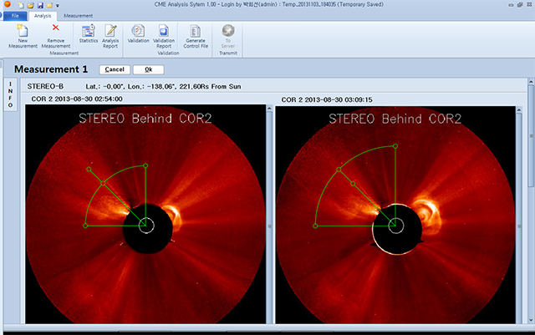The height and width of the screenshot is (335, 535).
Task: Click main panel scrollbar up arrow
Action: point(531,82)
